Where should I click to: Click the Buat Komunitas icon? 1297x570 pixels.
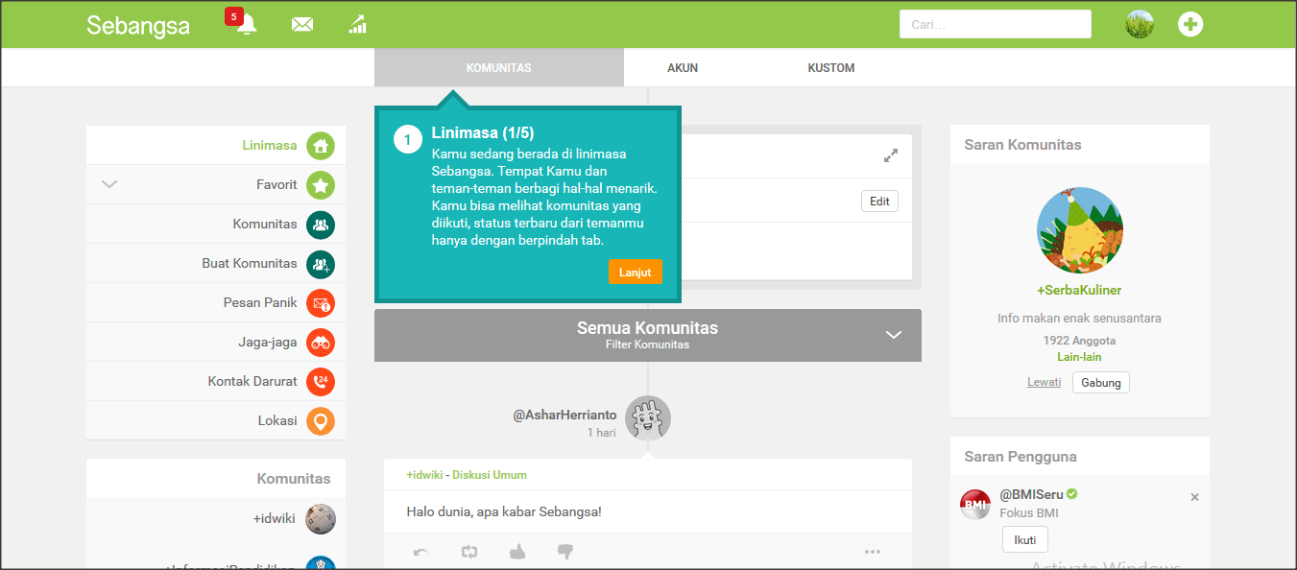click(320, 264)
